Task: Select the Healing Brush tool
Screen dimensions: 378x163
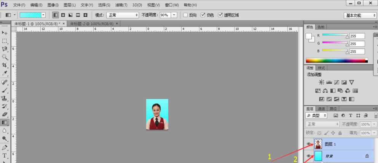Action: tap(5, 82)
